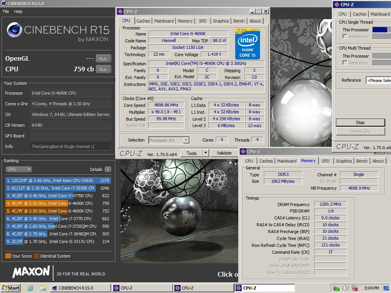Click the brown Identical System swatch
This screenshot has height=293, width=391.
coord(36,256)
